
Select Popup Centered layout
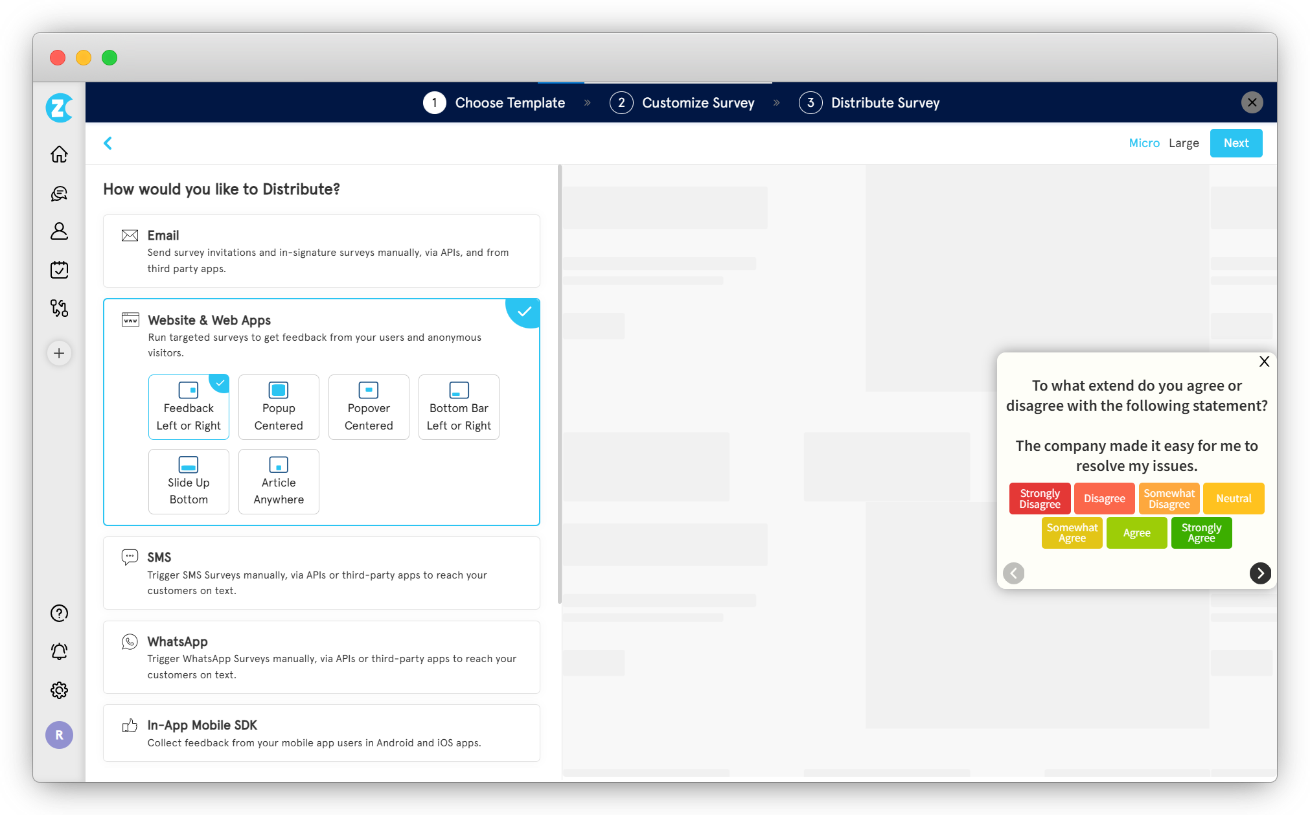pyautogui.click(x=279, y=407)
